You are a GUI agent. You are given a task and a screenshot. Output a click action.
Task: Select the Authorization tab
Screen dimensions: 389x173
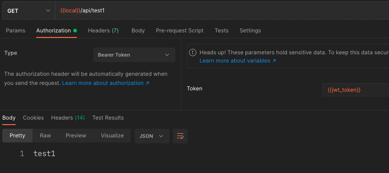(x=57, y=31)
